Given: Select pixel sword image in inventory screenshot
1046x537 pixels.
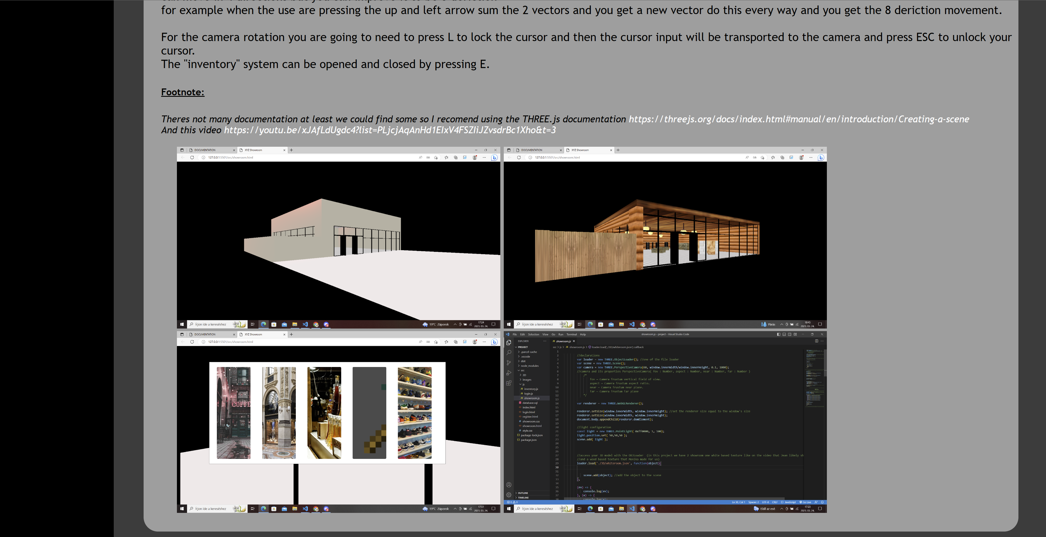Looking at the screenshot, I should click(x=369, y=413).
